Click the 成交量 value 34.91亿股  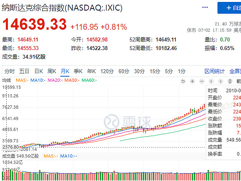pos(34,57)
